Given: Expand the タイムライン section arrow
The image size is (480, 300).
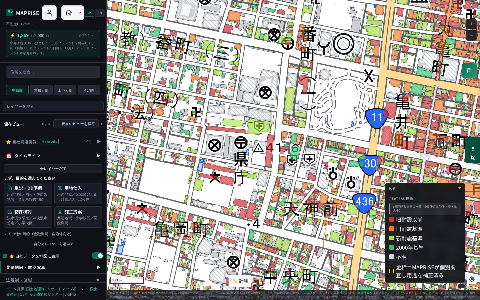Looking at the screenshot, I should tap(98, 156).
